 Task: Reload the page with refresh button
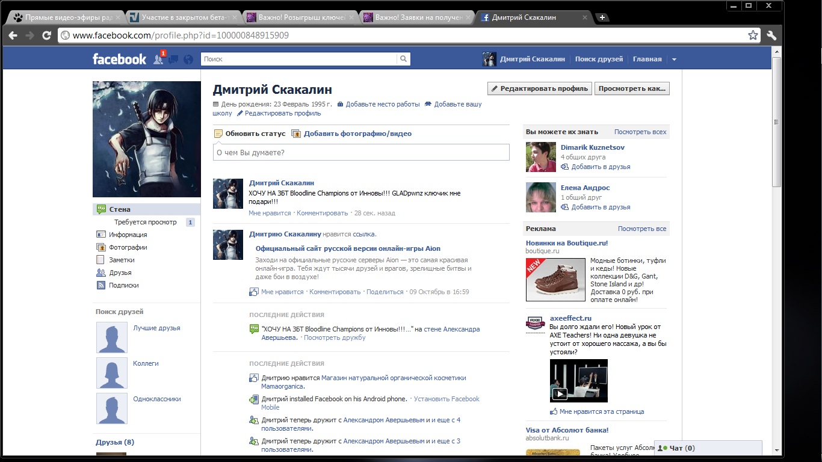[x=46, y=35]
